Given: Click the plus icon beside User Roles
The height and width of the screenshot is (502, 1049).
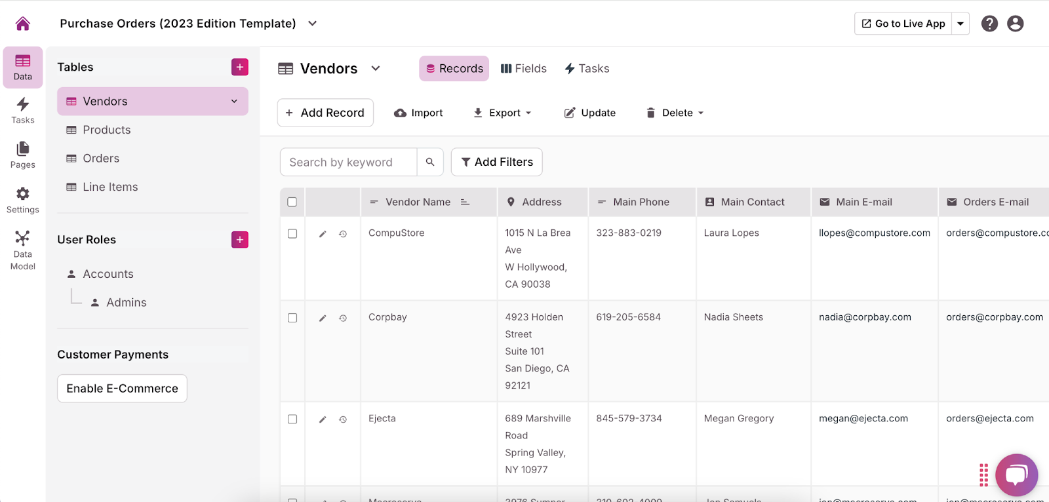Looking at the screenshot, I should (x=240, y=240).
